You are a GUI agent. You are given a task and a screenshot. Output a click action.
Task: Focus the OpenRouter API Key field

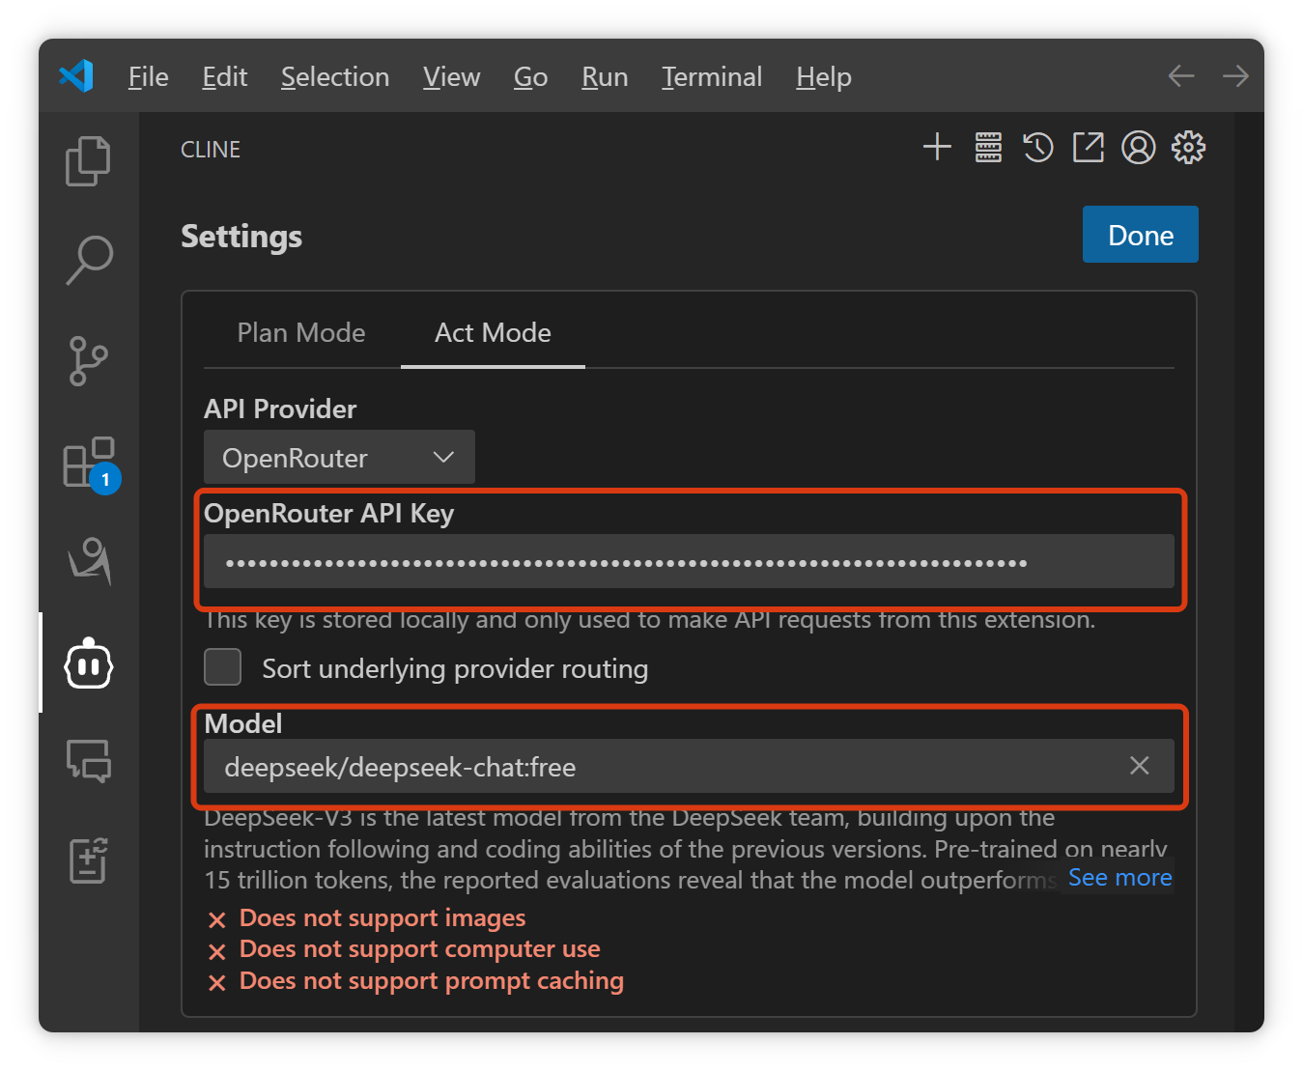coord(688,562)
